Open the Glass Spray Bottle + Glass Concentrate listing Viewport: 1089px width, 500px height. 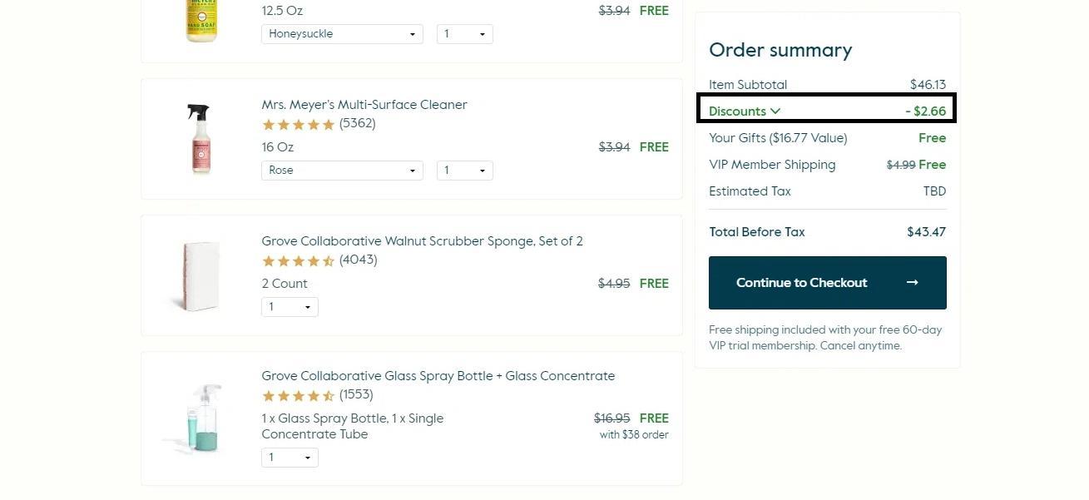[x=438, y=376]
